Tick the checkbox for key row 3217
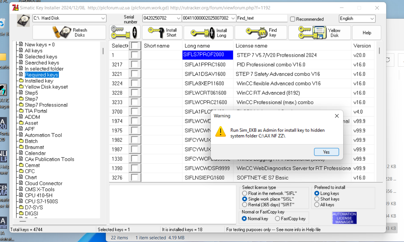The width and height of the screenshot is (404, 242). pos(135,65)
